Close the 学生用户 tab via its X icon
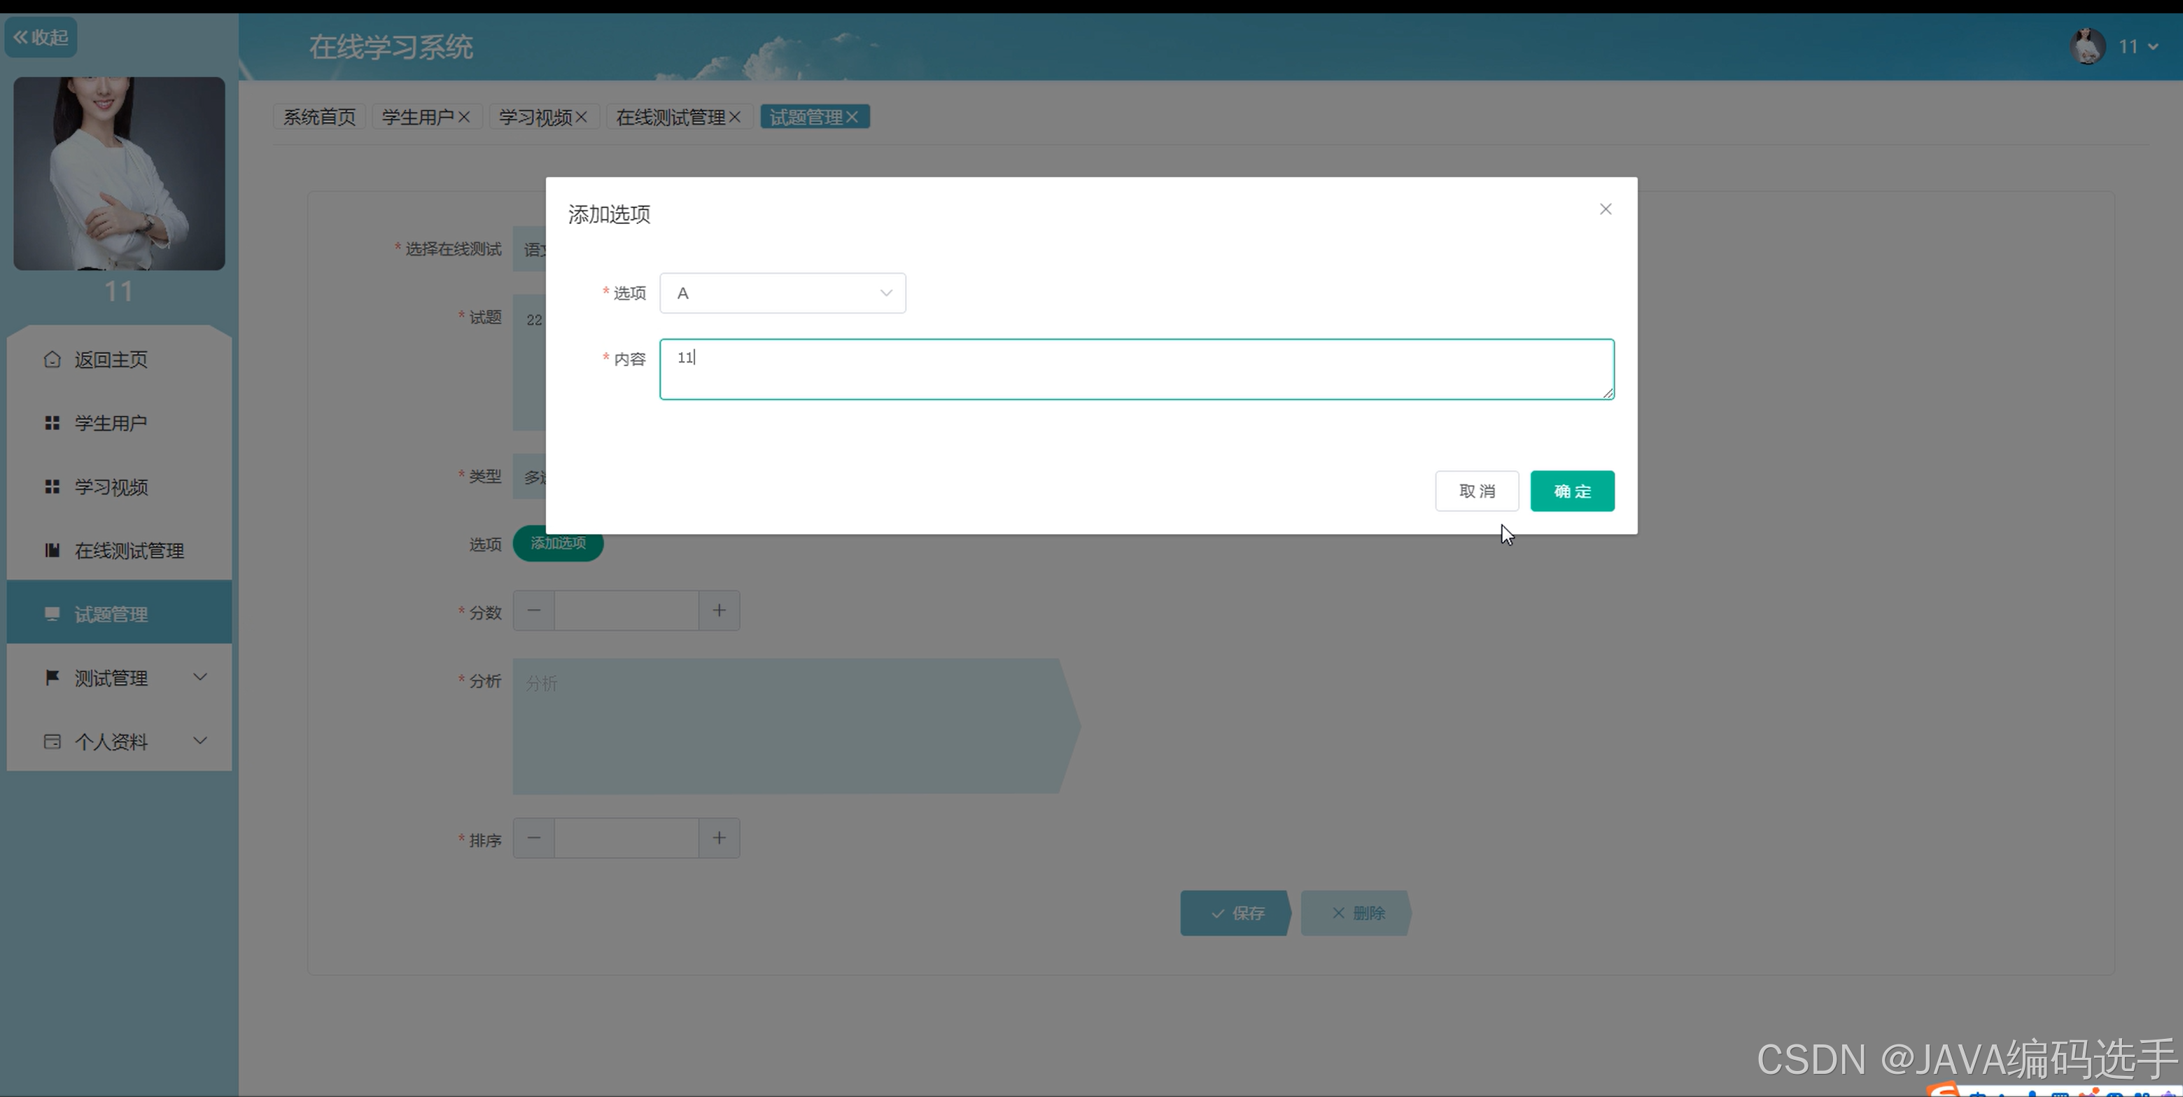This screenshot has height=1097, width=2183. tap(465, 117)
